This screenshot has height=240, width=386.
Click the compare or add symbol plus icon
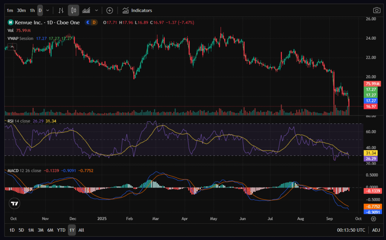coord(109,10)
